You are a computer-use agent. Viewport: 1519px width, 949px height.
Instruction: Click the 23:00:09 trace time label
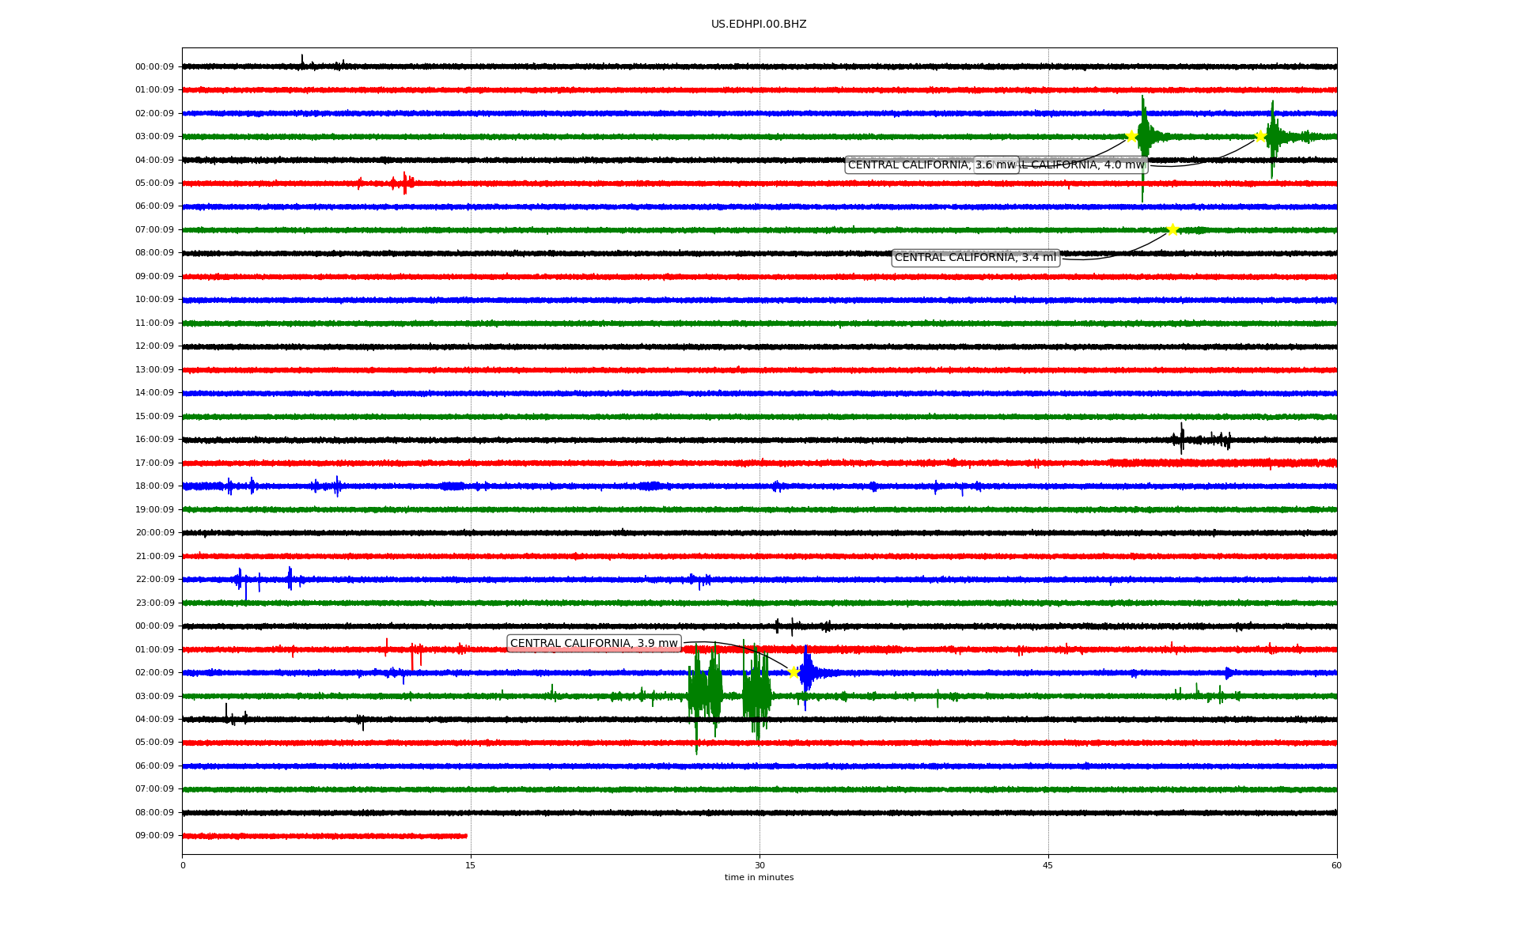(154, 603)
